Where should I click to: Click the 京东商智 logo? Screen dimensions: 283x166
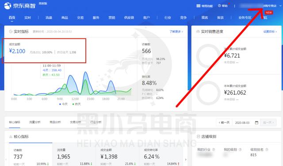(19, 6)
